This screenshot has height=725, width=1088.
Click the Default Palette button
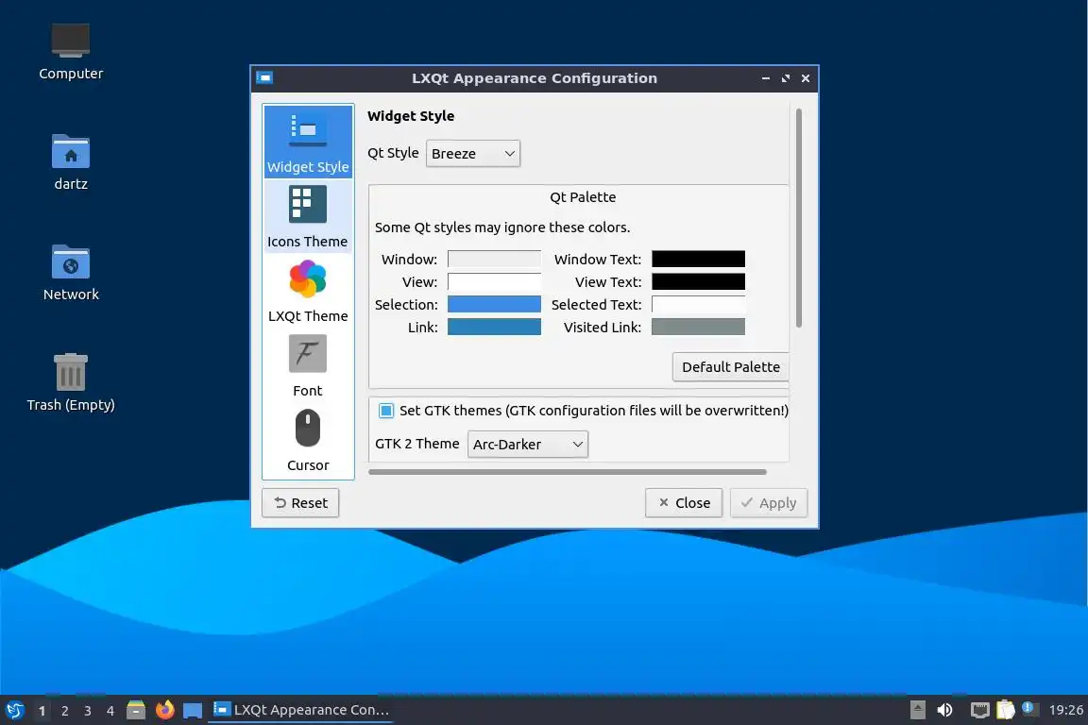click(731, 367)
